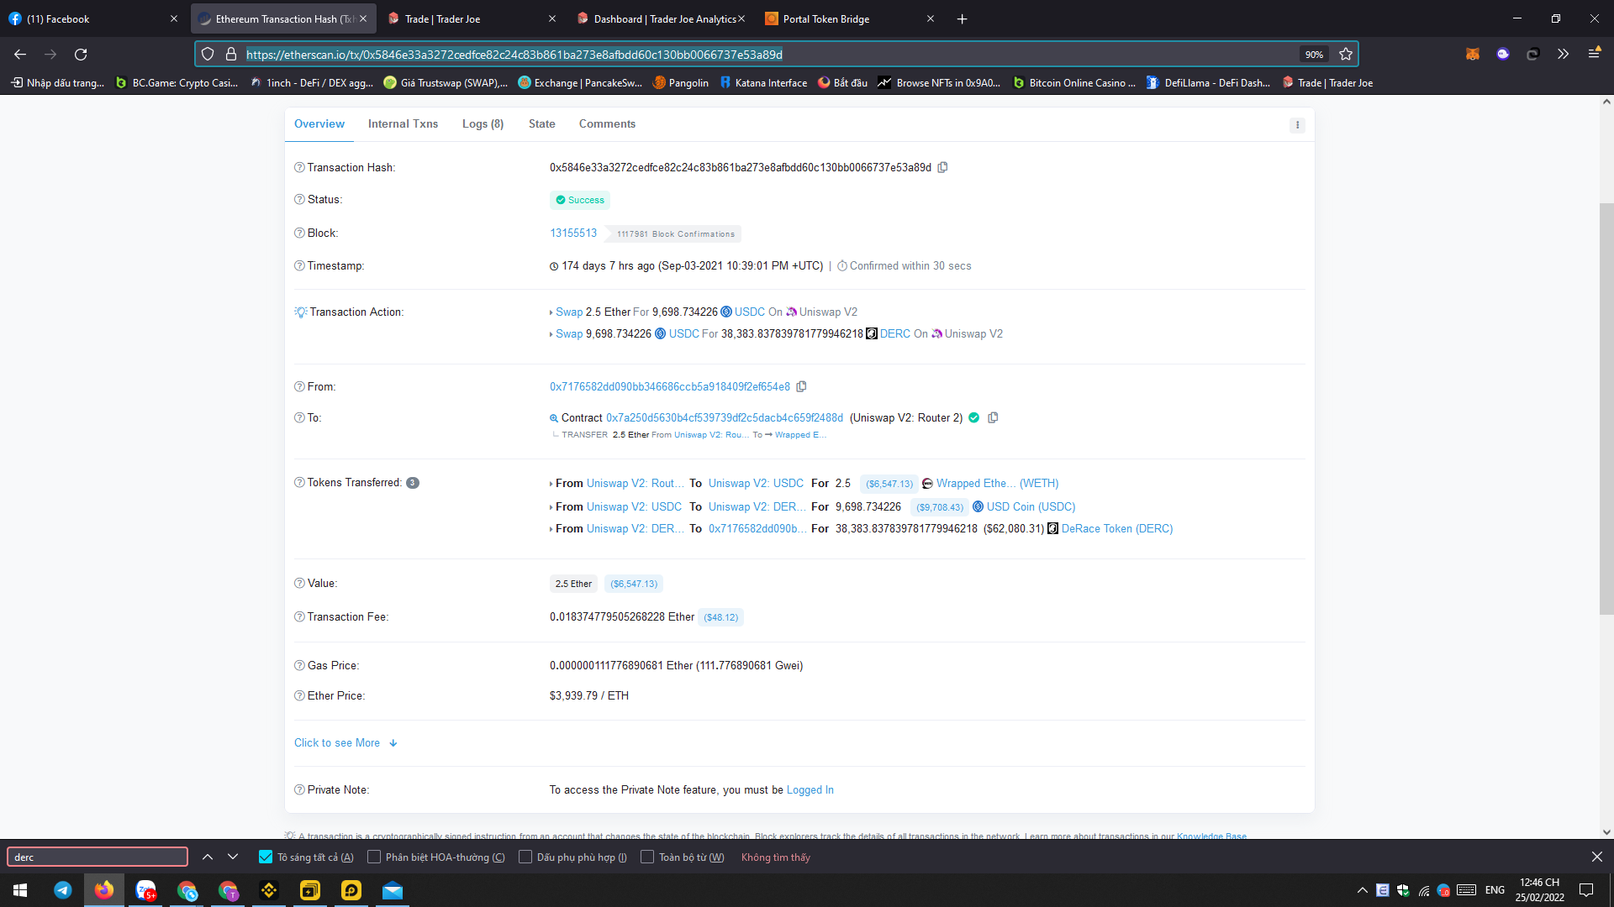
Task: Click the derc find input field
Action: point(98,857)
